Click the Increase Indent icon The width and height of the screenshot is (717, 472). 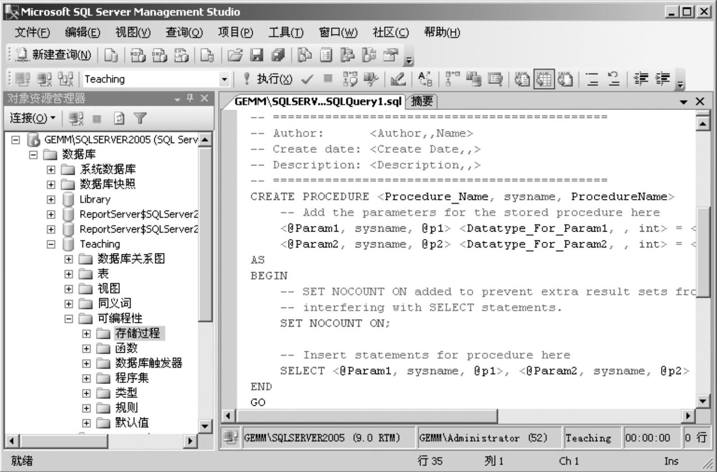(662, 80)
